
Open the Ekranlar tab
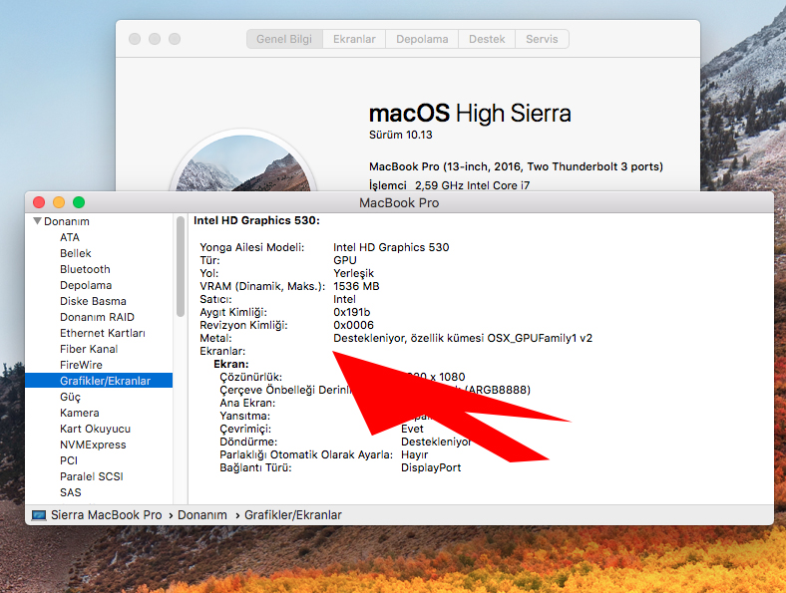353,39
